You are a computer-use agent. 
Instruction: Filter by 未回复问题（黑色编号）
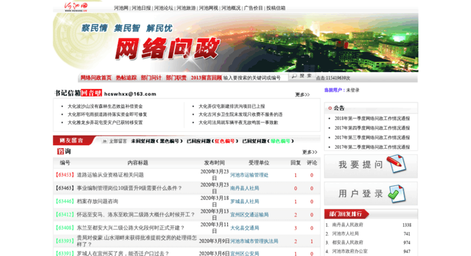(157, 141)
